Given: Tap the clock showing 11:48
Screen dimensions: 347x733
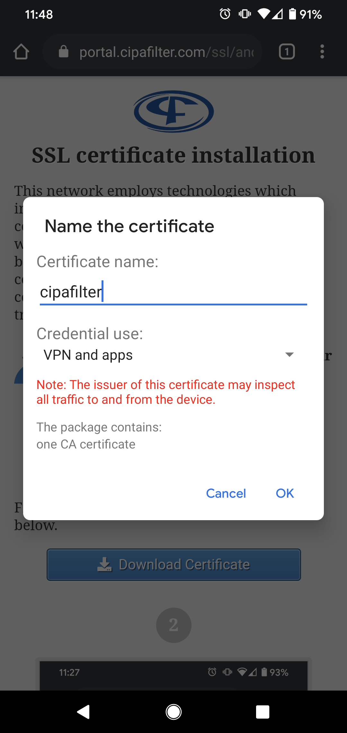Looking at the screenshot, I should point(39,14).
